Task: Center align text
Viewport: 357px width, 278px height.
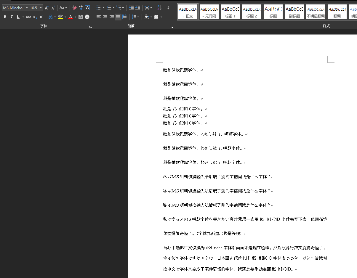Action: click(105, 17)
